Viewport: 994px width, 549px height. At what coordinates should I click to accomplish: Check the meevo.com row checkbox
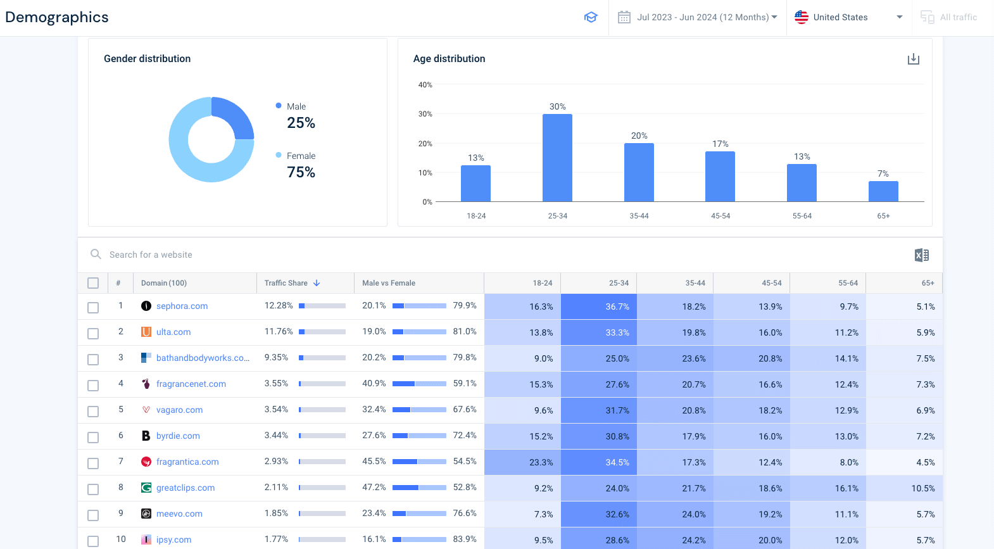pyautogui.click(x=93, y=515)
